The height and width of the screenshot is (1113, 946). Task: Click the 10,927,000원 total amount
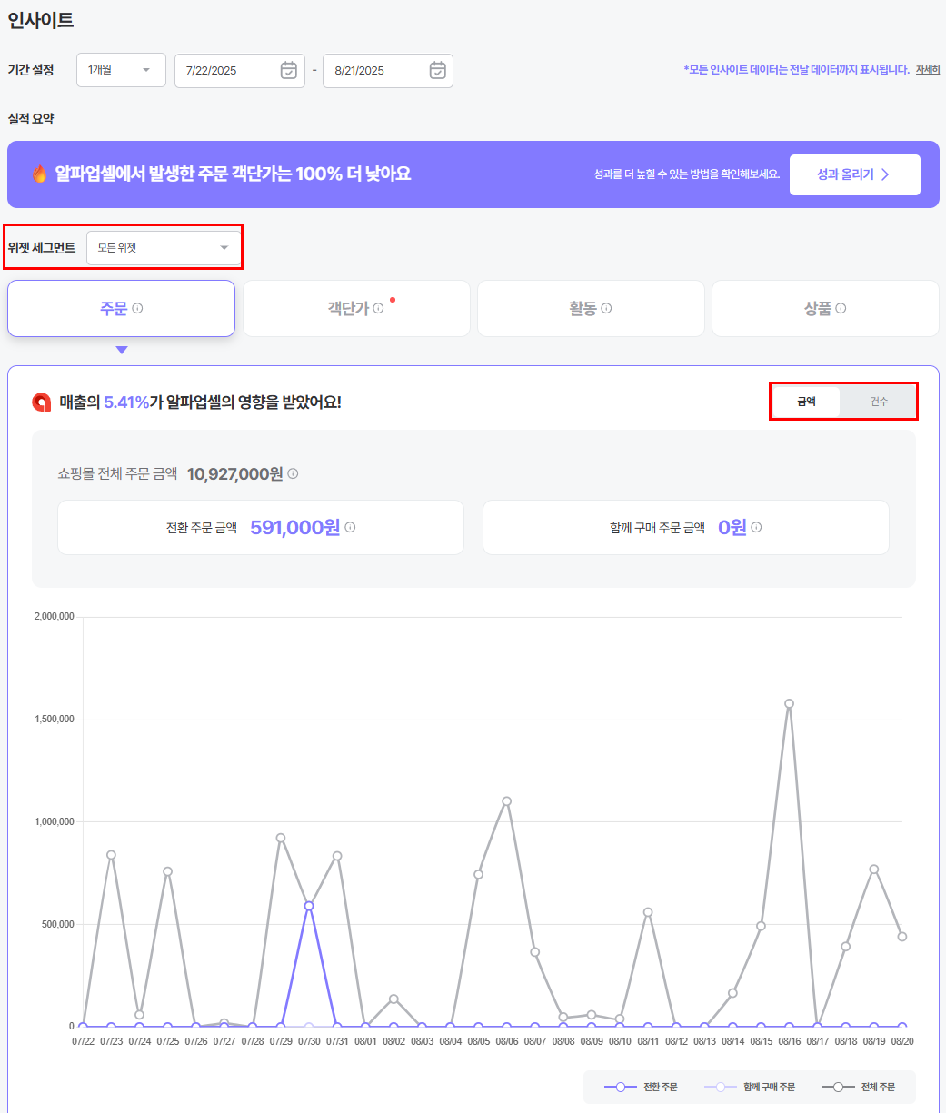pyautogui.click(x=235, y=473)
